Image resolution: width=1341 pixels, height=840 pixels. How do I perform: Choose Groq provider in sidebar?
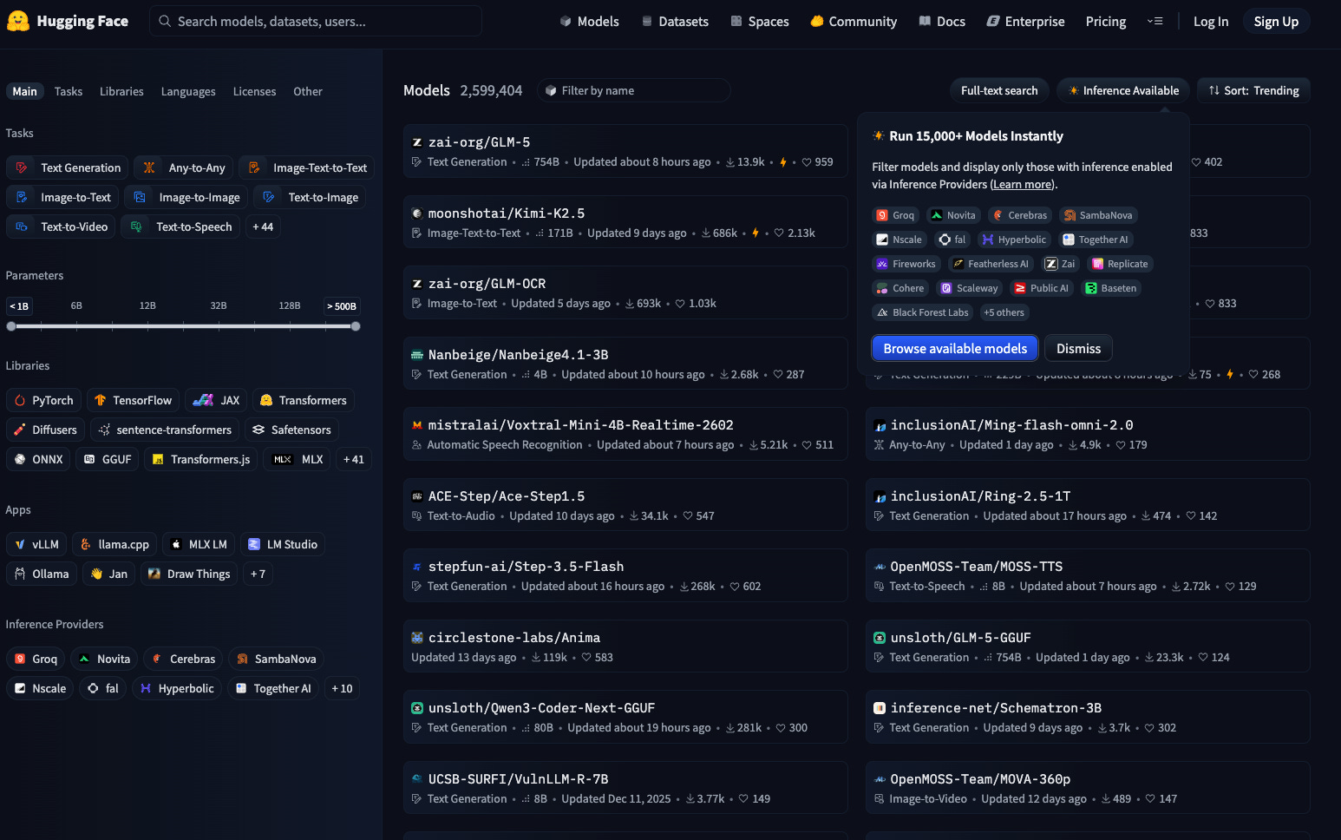[x=36, y=659]
